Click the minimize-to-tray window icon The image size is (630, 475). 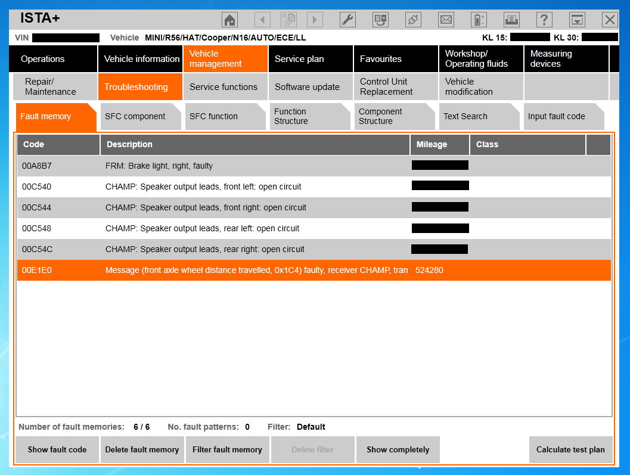577,20
